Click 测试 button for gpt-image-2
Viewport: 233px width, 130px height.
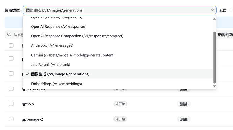pyautogui.click(x=184, y=119)
